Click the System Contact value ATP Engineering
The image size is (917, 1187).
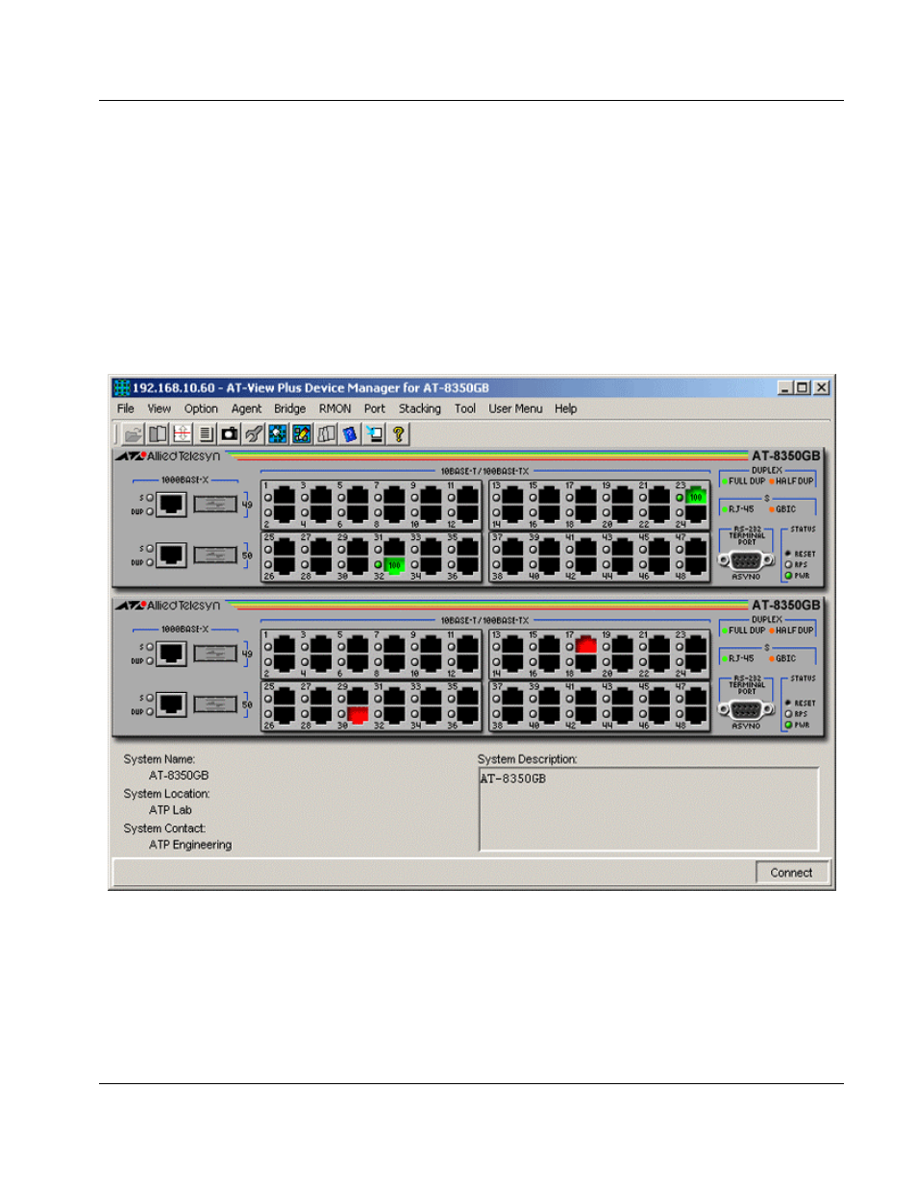point(190,845)
